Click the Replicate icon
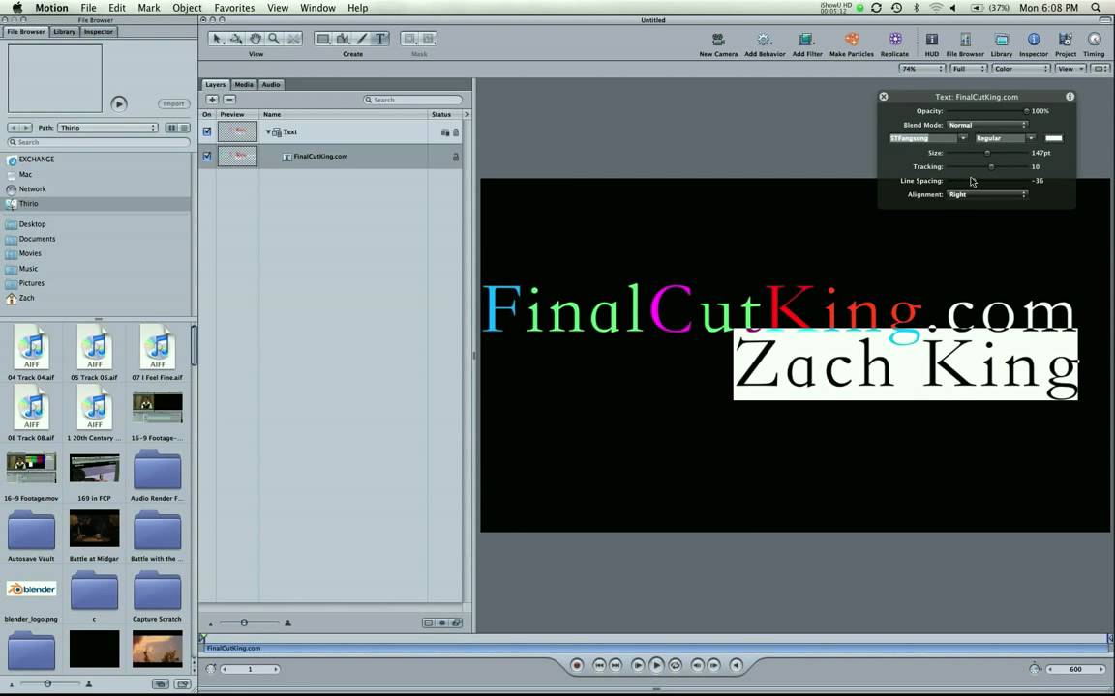 click(x=894, y=39)
